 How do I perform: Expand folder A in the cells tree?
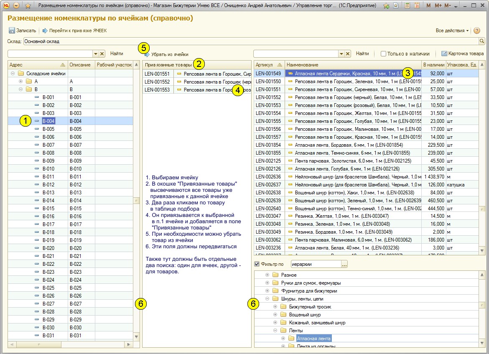point(21,81)
